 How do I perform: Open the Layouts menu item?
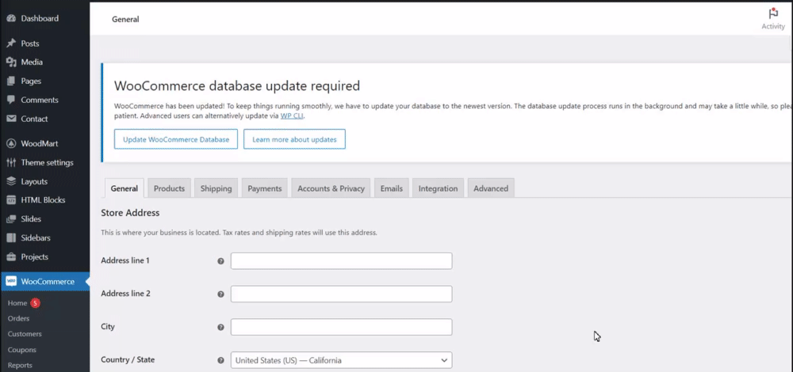[x=45, y=182]
